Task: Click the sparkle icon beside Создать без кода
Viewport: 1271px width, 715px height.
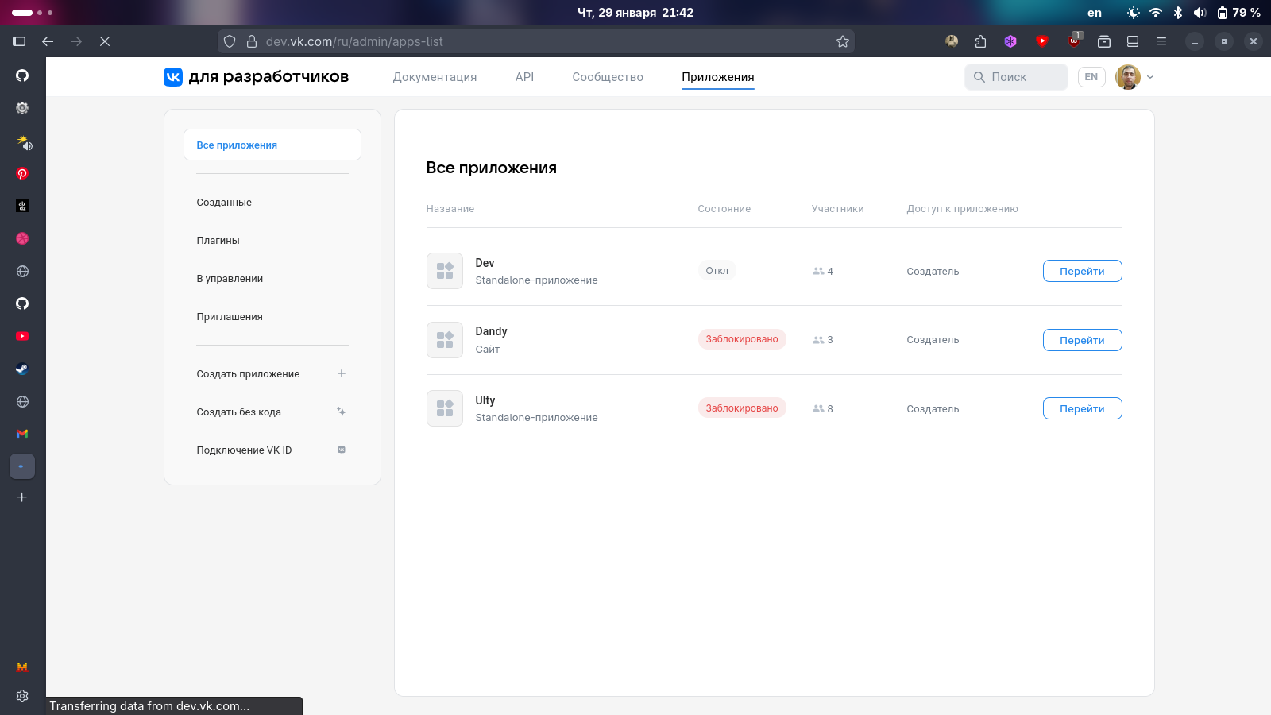Action: [x=342, y=412]
